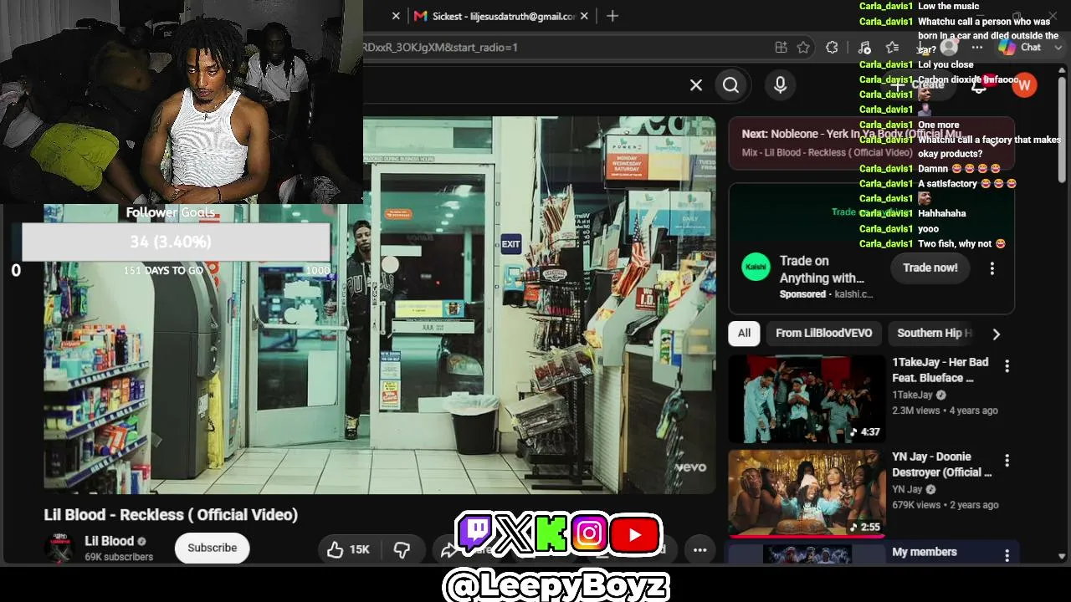Like the Lil Blood Reckless video
The height and width of the screenshot is (602, 1071).
pos(349,549)
